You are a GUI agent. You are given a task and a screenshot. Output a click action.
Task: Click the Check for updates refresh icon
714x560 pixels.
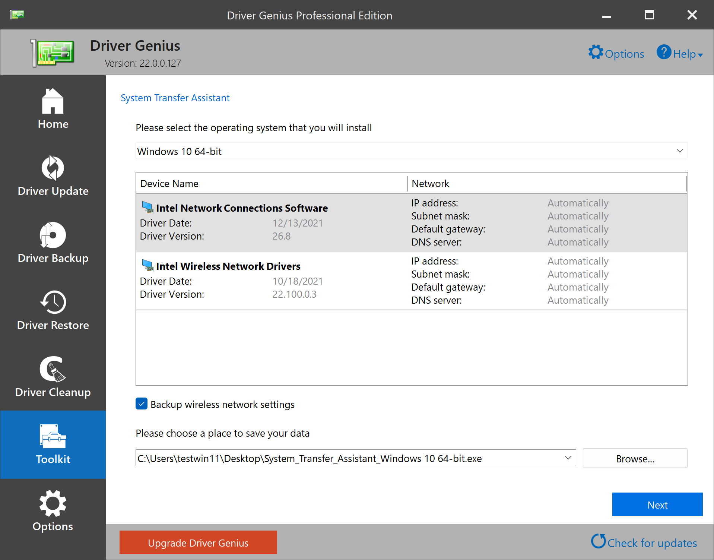pyautogui.click(x=598, y=541)
